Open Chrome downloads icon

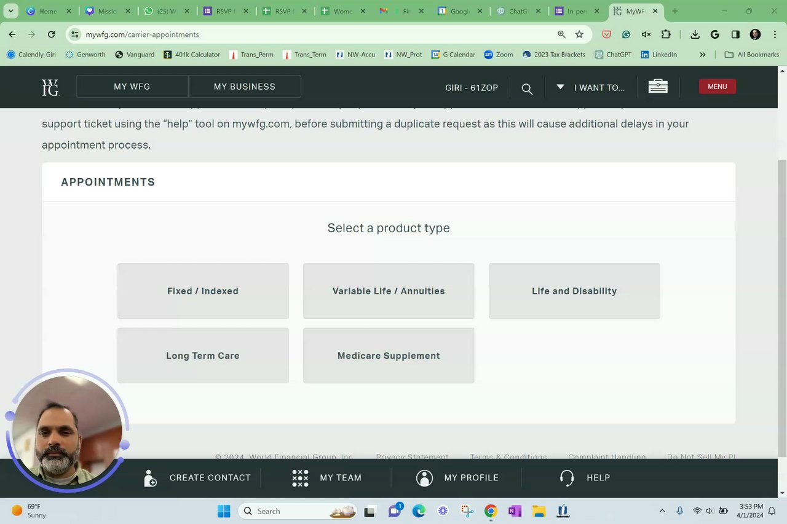(x=695, y=34)
